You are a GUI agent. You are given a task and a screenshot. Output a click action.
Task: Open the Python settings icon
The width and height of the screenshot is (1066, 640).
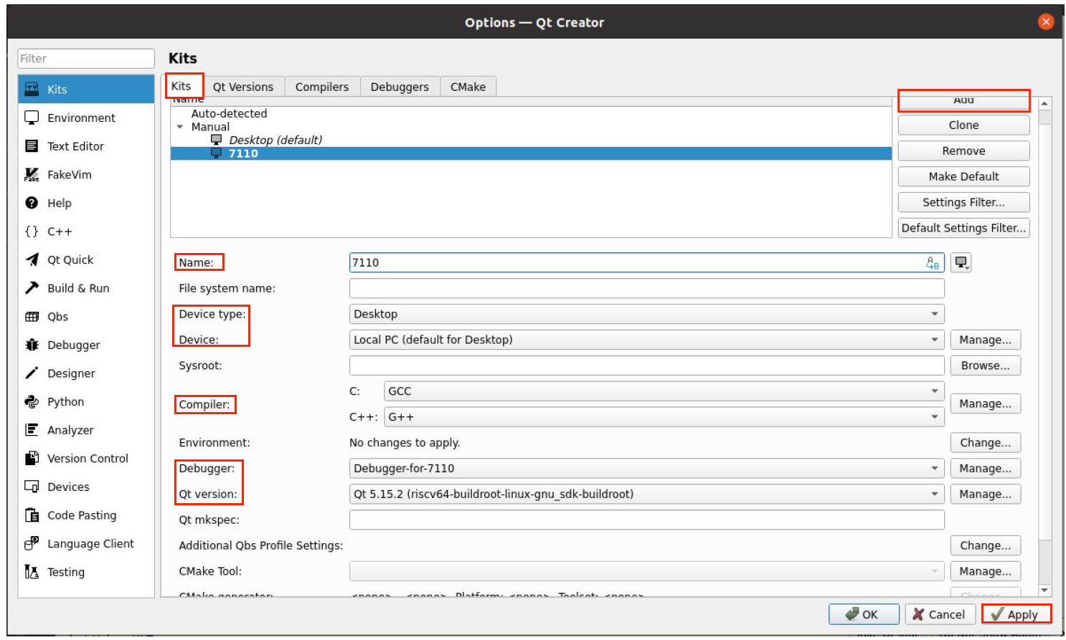(x=32, y=402)
